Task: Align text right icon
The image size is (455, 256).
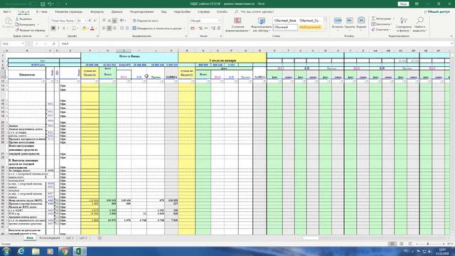Action: (114, 28)
